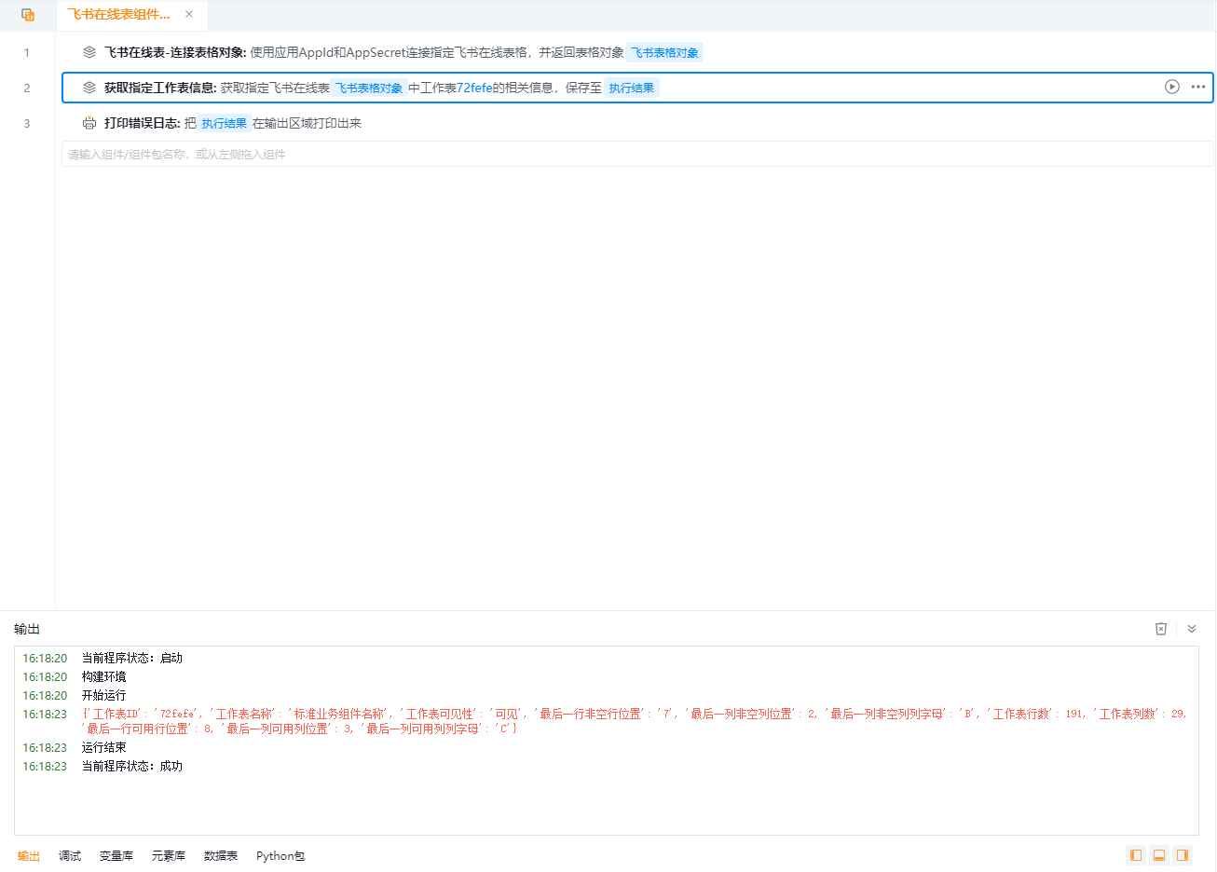The image size is (1217, 872).
Task: Open the 元素库 tab
Action: (169, 855)
